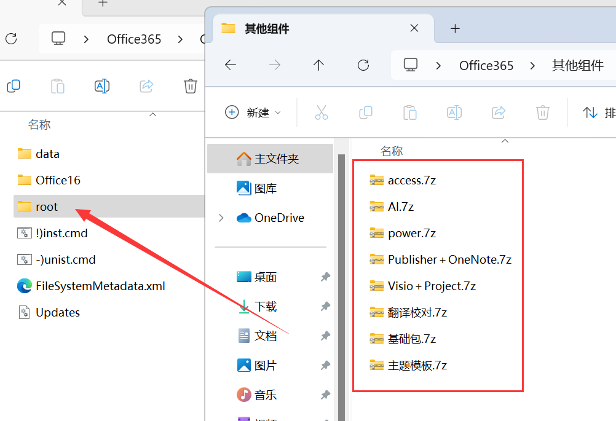Sort by 名称 column in background window
616x421 pixels.
click(x=39, y=125)
